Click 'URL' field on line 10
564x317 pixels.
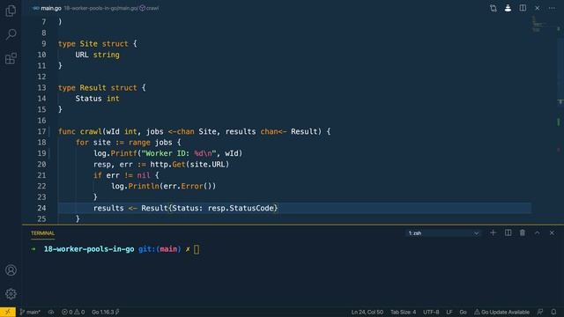tap(82, 55)
